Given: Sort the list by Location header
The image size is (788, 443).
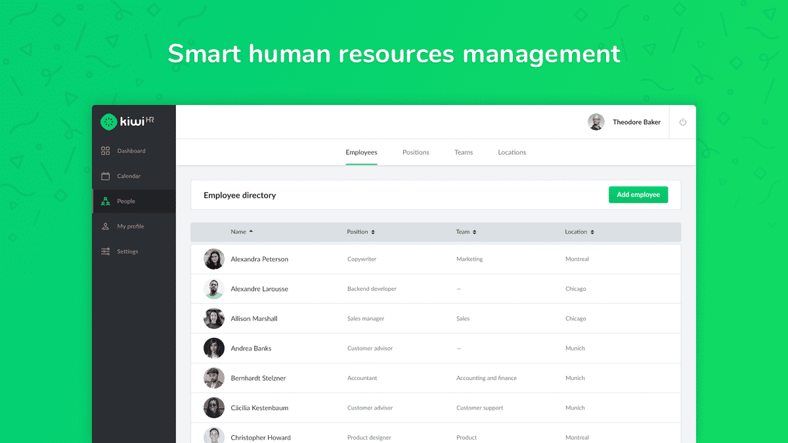Looking at the screenshot, I should (592, 232).
